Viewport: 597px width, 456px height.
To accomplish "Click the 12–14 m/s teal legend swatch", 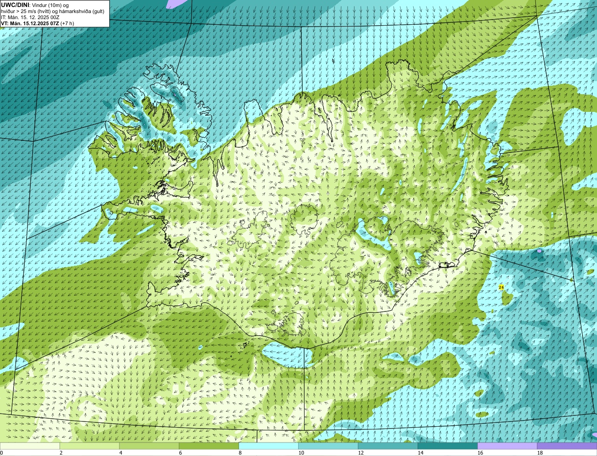I will coord(388,446).
